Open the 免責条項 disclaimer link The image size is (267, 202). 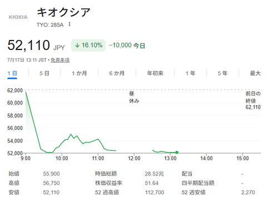point(60,60)
